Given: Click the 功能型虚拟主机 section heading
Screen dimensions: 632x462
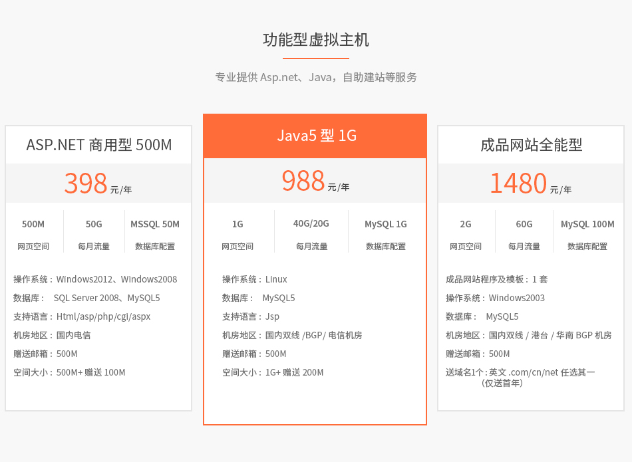Looking at the screenshot, I should click(315, 40).
